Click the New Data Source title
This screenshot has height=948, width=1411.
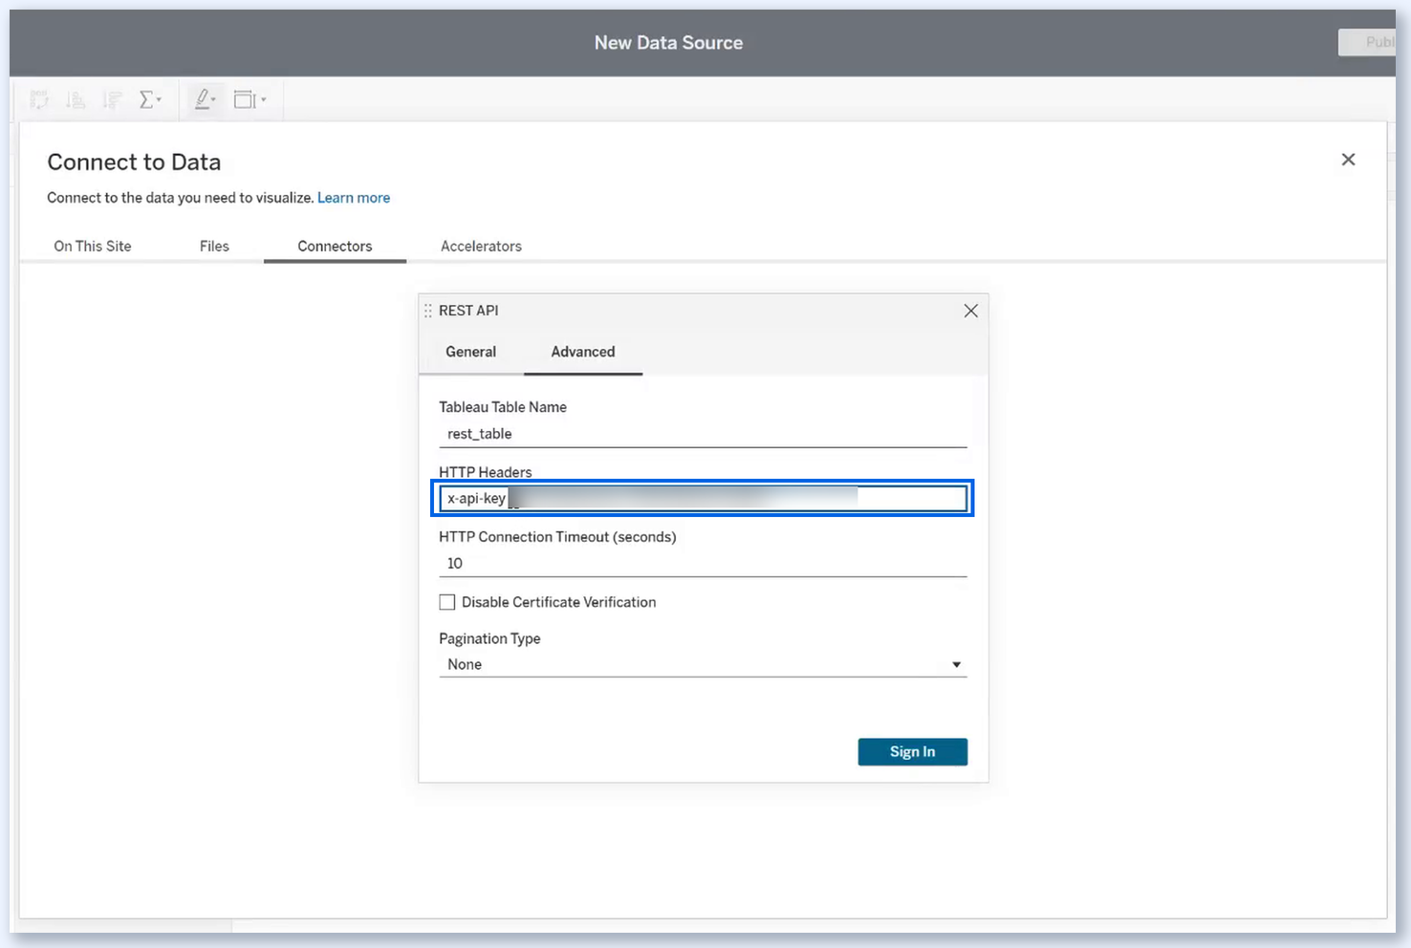coord(668,43)
